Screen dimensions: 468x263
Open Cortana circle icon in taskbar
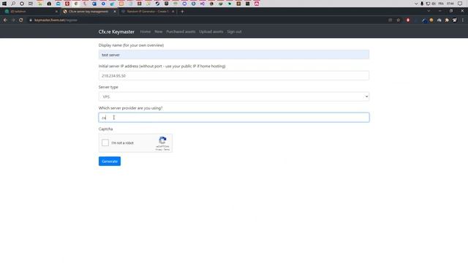pyautogui.click(x=22, y=4)
